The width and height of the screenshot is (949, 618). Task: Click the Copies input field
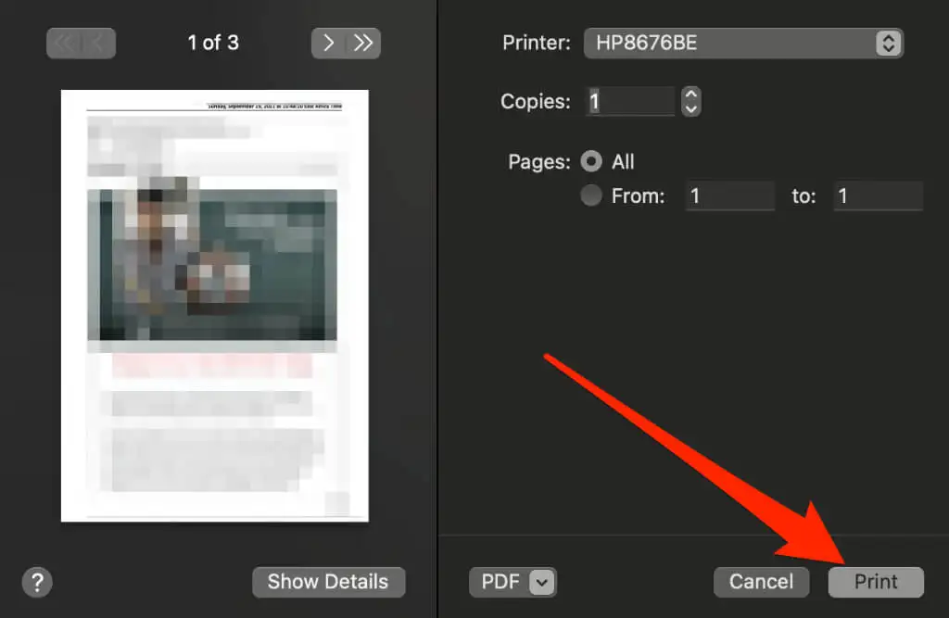[x=630, y=101]
